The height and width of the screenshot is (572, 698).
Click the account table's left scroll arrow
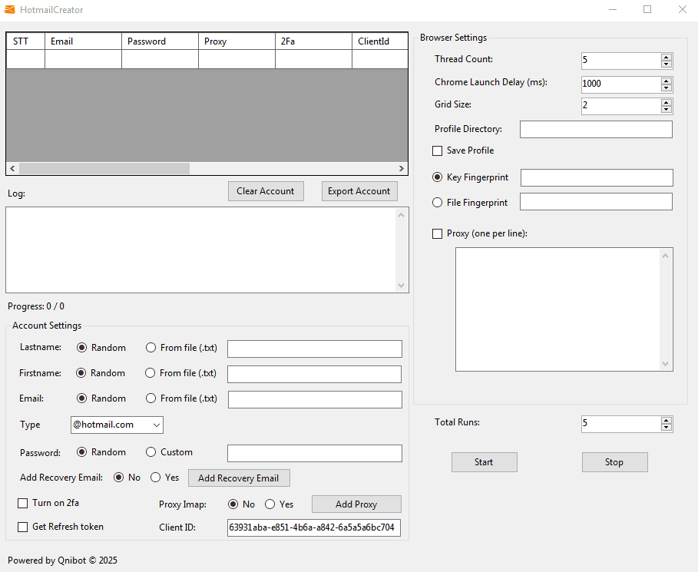click(x=12, y=168)
